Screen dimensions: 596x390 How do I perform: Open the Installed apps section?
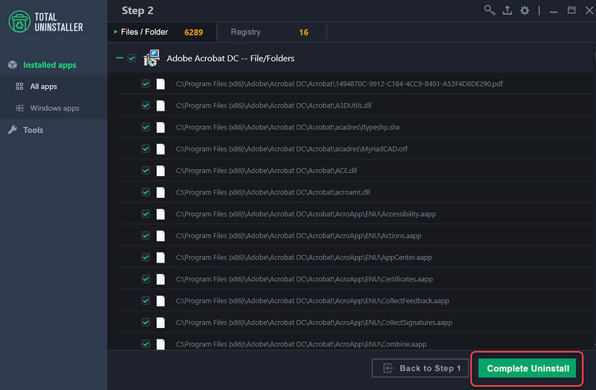[x=53, y=65]
